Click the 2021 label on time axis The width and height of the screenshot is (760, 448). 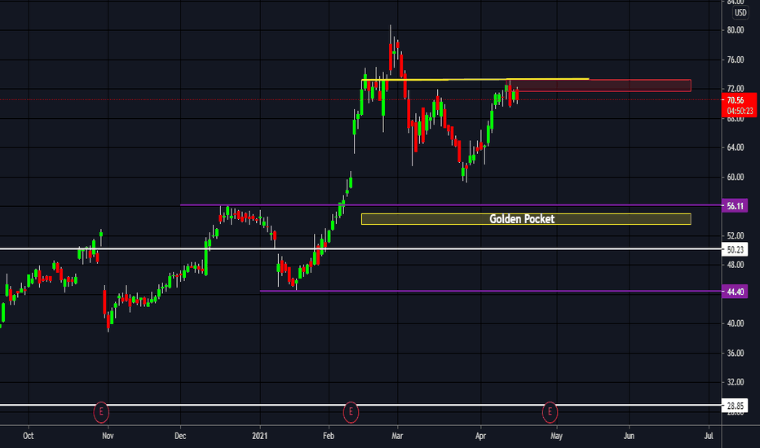click(260, 436)
